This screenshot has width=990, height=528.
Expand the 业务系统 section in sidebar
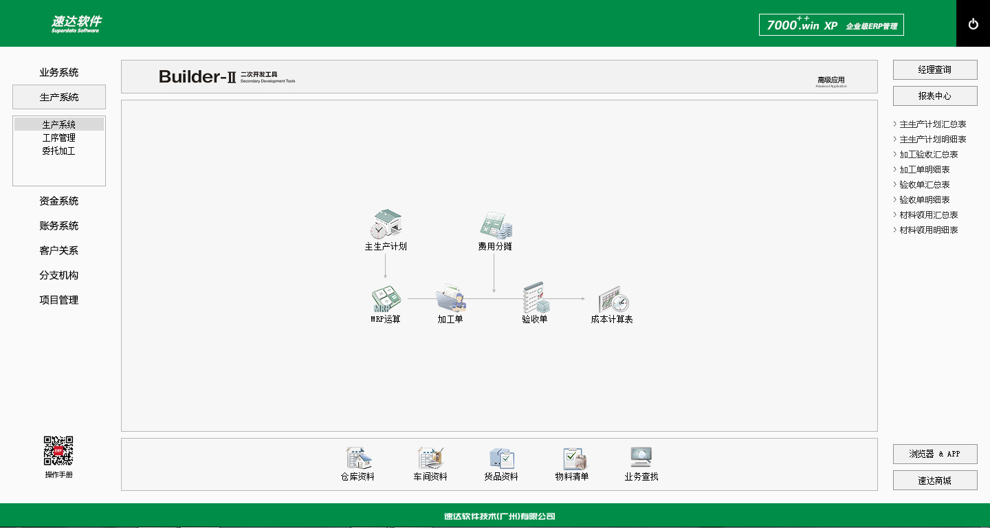(59, 72)
